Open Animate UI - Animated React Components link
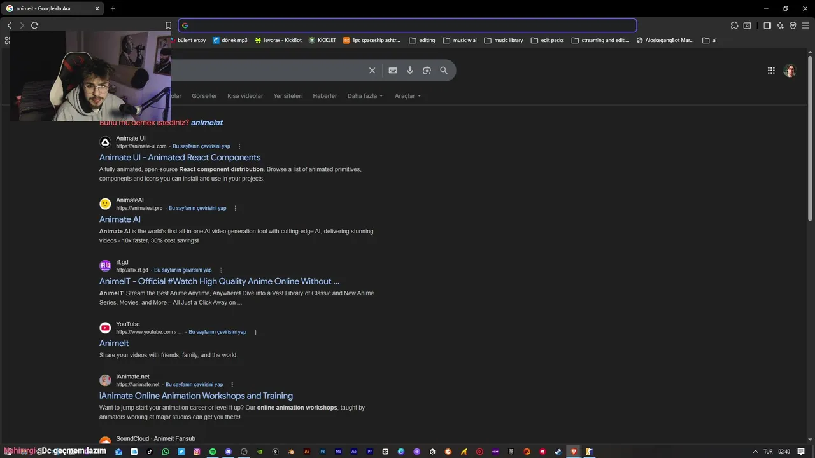Viewport: 815px width, 458px height. (x=180, y=158)
